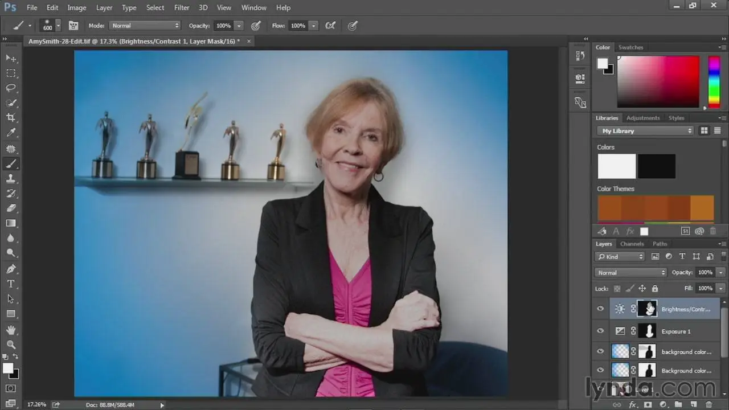Select the Gradient tool

pos(11,223)
